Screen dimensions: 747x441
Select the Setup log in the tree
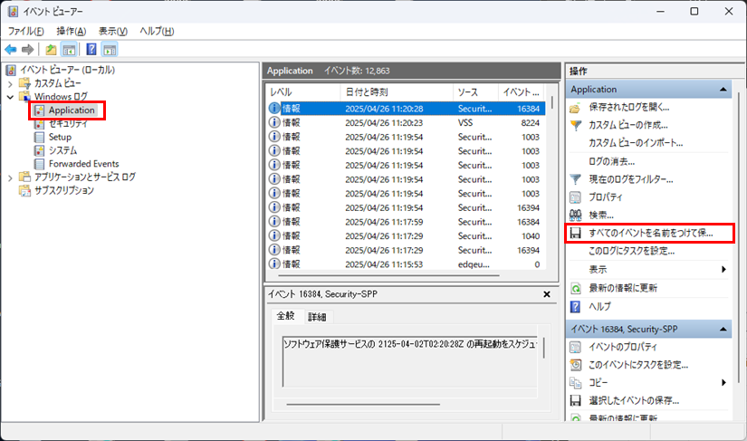click(x=60, y=137)
